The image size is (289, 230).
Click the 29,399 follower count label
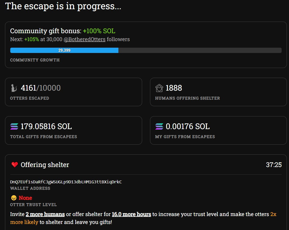click(64, 50)
